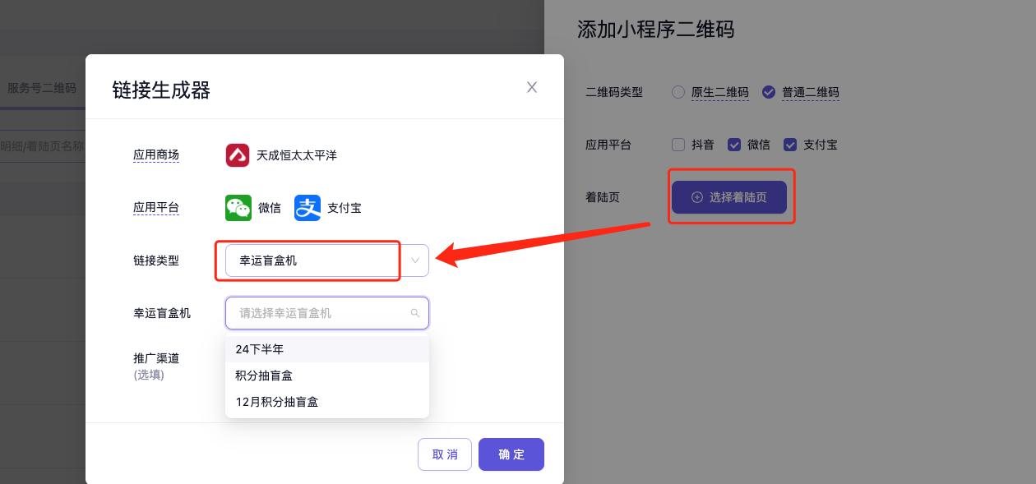Screen dimensions: 1036x484
Task: Click the 支付宝 Alipay platform icon
Action: [308, 208]
